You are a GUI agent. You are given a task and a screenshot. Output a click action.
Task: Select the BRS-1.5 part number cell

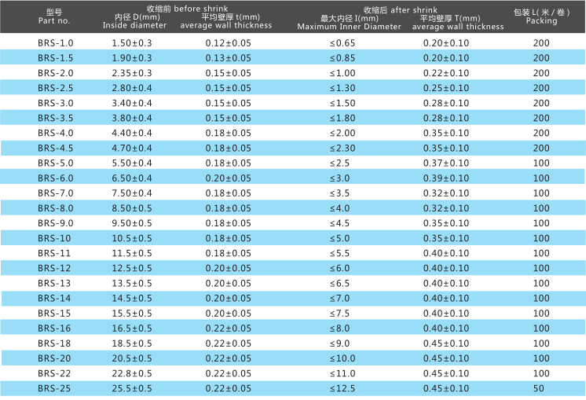click(55, 58)
